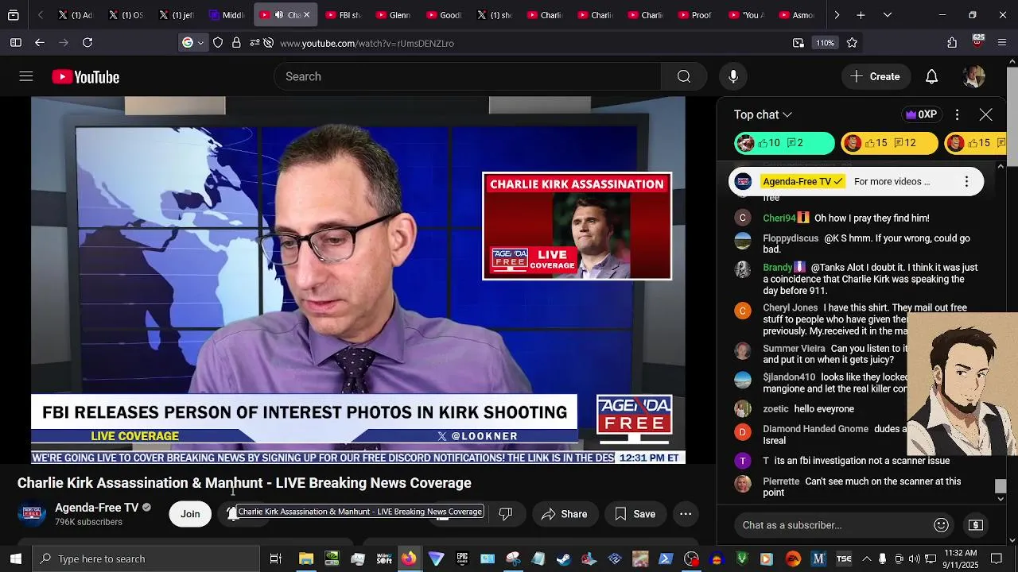Open the Google search engine selector dropdown
The width and height of the screenshot is (1018, 572).
pos(193,43)
